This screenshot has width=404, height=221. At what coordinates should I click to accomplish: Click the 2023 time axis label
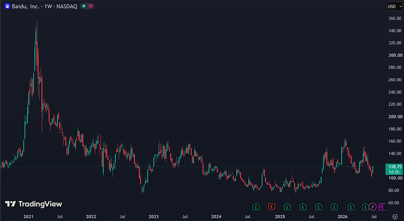(153, 216)
